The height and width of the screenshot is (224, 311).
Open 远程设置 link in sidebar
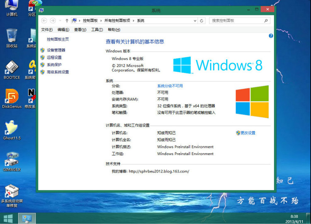coord(54,58)
